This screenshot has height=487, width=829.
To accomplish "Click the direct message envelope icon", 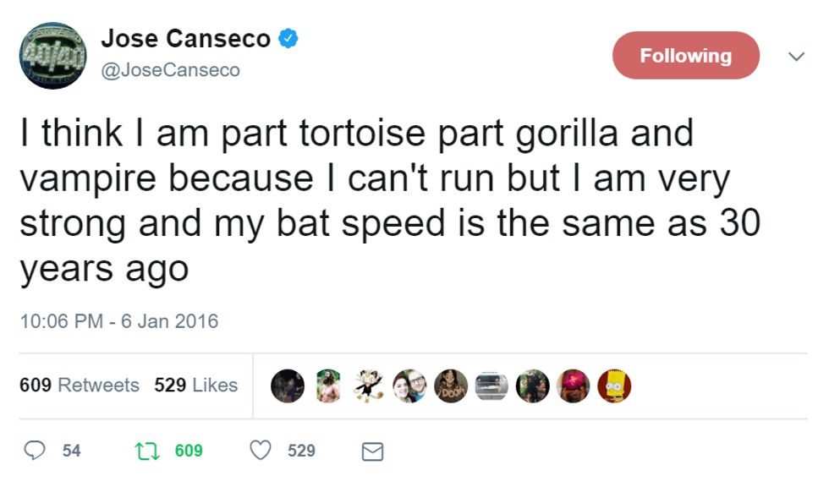I will pos(371,452).
